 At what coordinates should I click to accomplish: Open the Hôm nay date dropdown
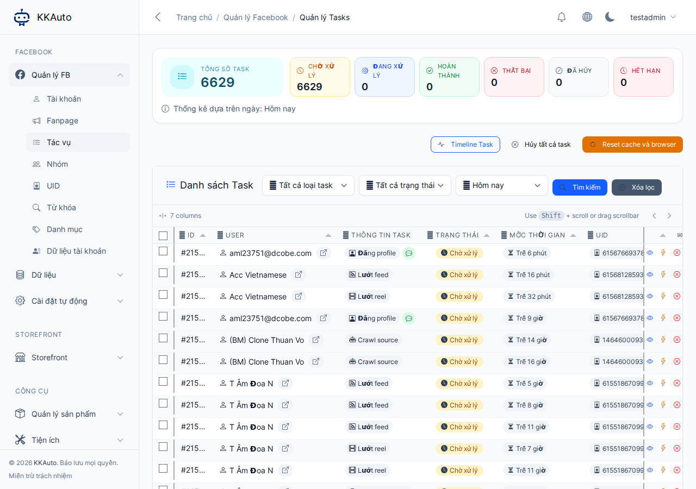coord(502,185)
